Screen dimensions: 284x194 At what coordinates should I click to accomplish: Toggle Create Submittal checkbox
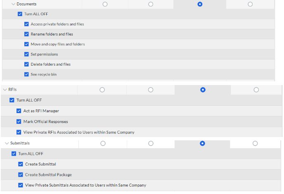(x=21, y=164)
